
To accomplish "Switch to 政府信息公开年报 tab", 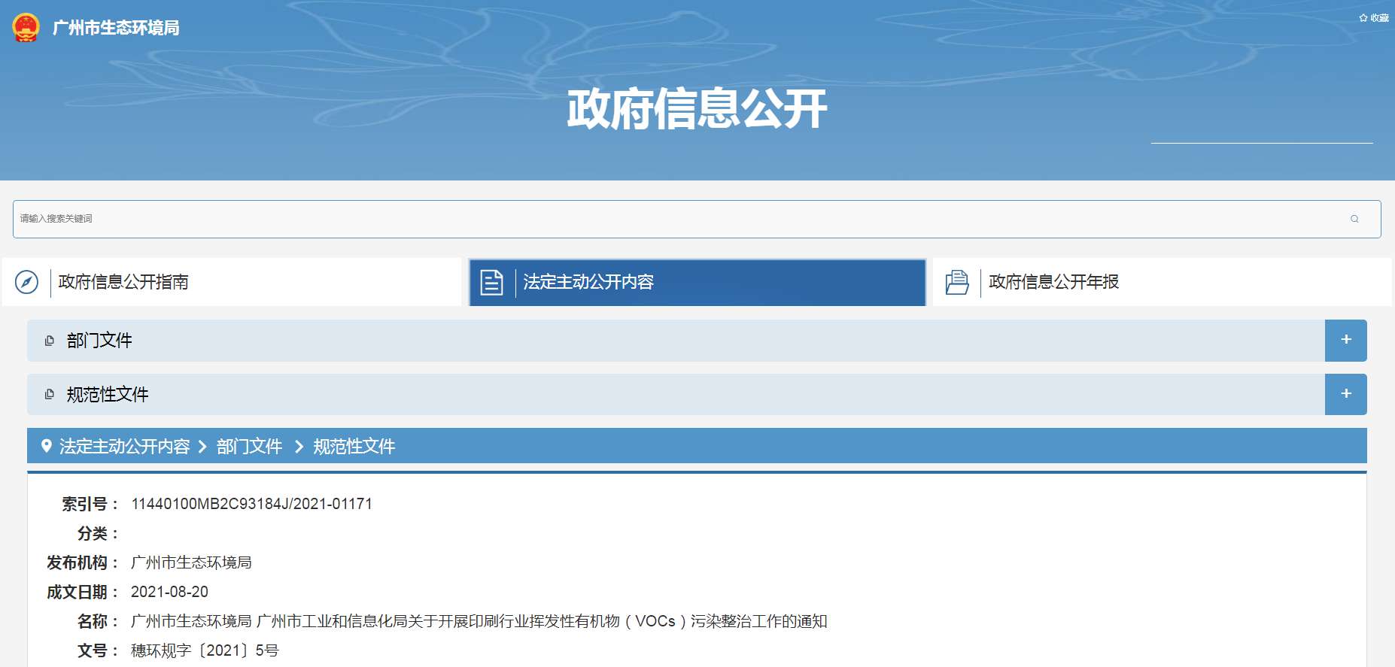I will pos(1053,282).
